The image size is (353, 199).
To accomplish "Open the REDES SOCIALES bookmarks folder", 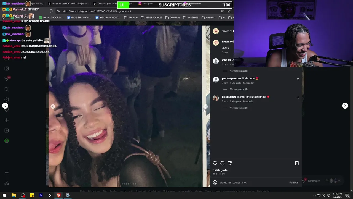I will [x=152, y=17].
